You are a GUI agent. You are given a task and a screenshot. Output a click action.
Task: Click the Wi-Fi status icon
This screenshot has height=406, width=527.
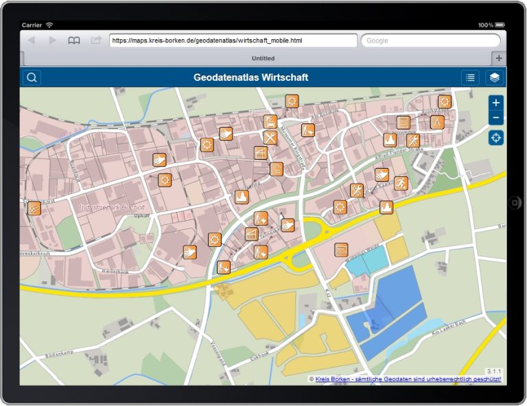49,25
